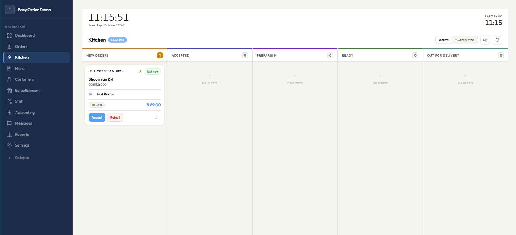Click the Establishment store icon
Image resolution: width=516 pixels, height=235 pixels.
(9, 91)
